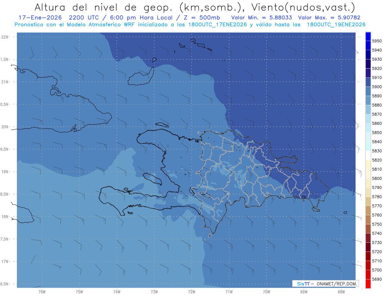
Task: Click the 68W longitude label
Action: tap(341, 292)
